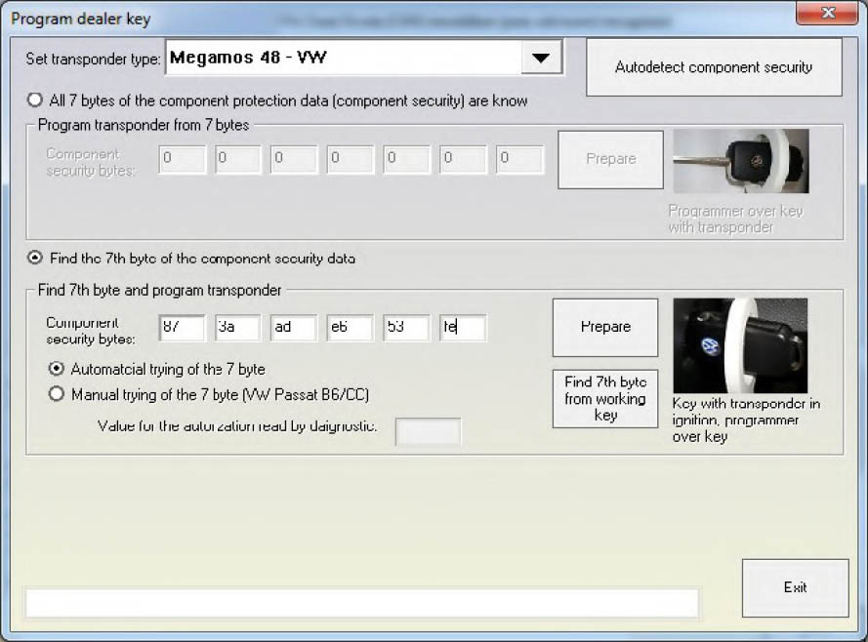Click sixth security byte field containing fe
The width and height of the screenshot is (868, 642).
pos(462,327)
